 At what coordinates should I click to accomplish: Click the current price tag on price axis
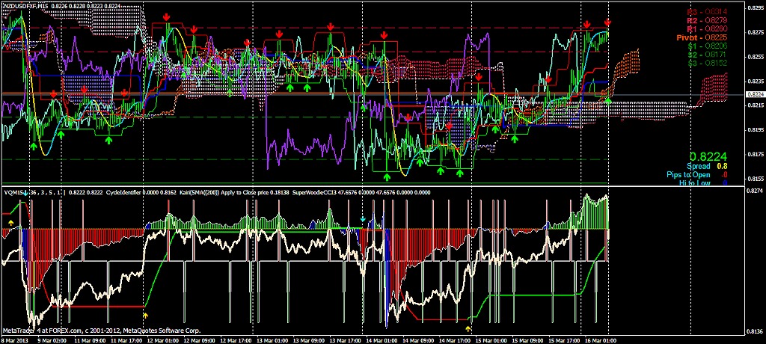pos(754,94)
